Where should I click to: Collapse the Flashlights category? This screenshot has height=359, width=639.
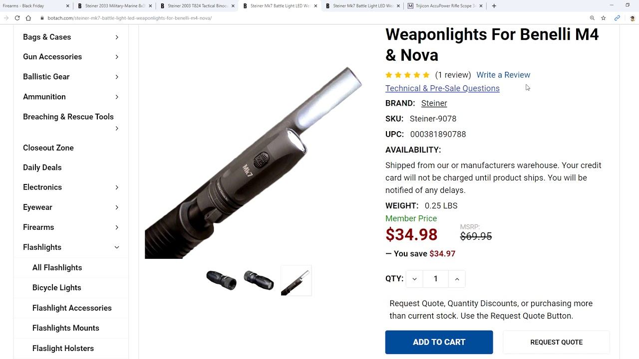click(117, 247)
